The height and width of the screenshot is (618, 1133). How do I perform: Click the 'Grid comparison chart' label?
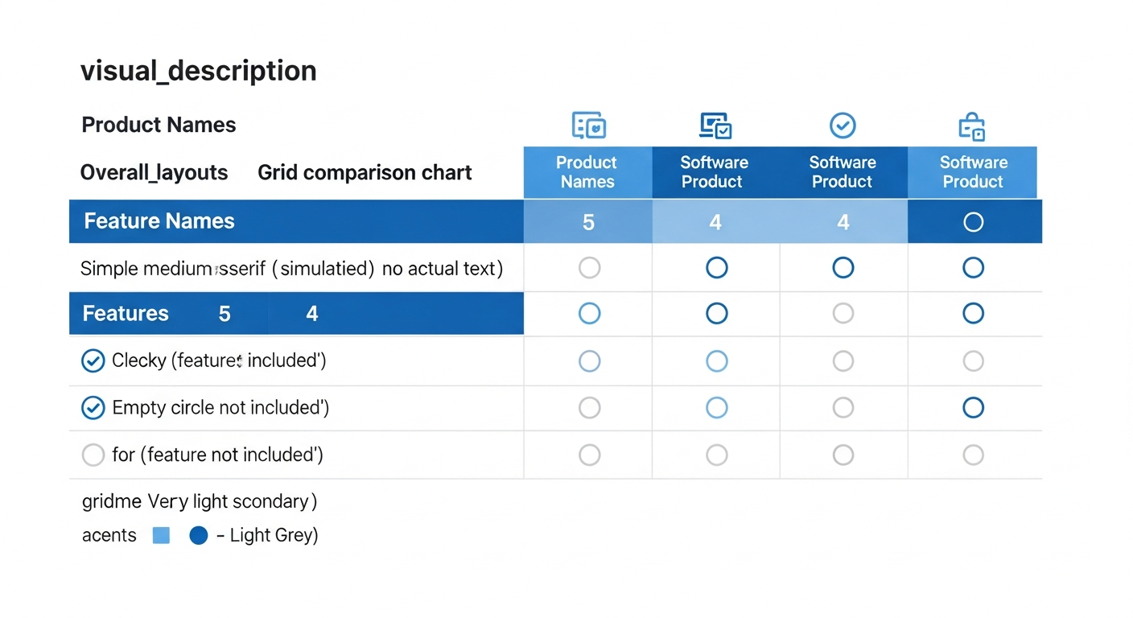pyautogui.click(x=365, y=173)
